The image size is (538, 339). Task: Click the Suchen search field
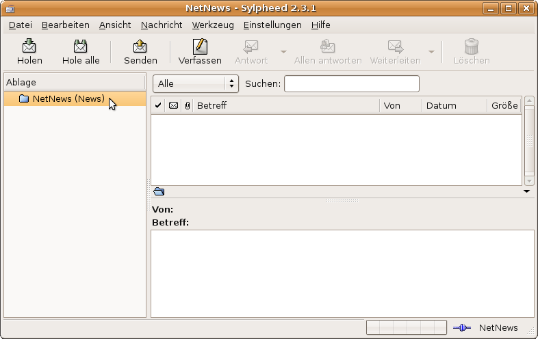point(351,83)
